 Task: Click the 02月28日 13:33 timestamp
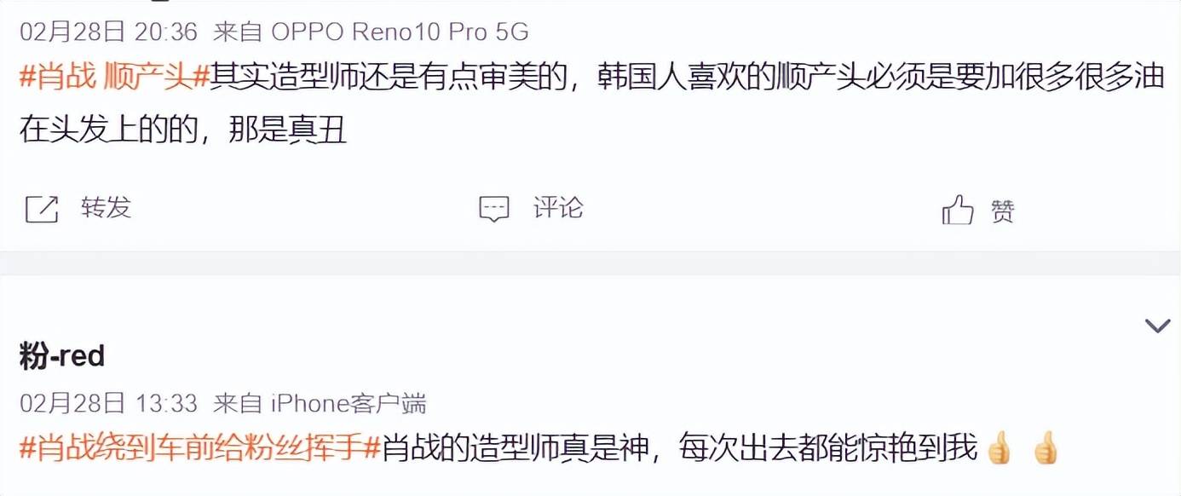[108, 403]
